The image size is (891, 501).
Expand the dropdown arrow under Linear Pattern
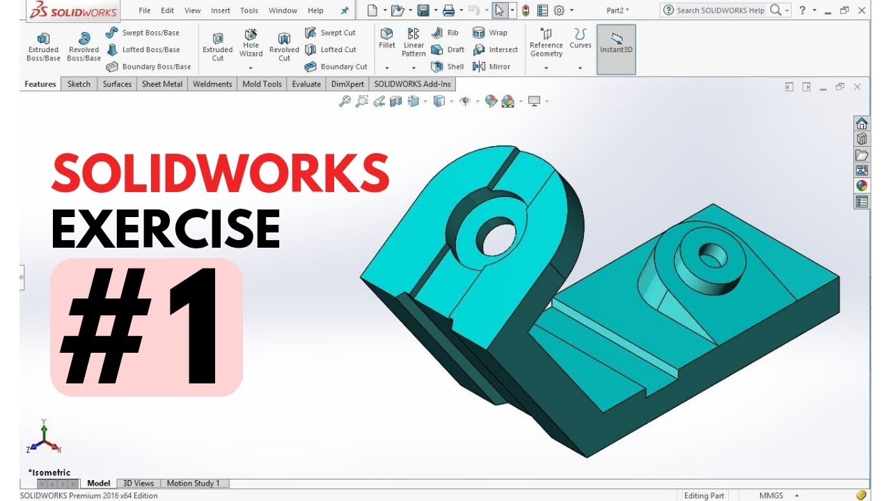click(413, 68)
